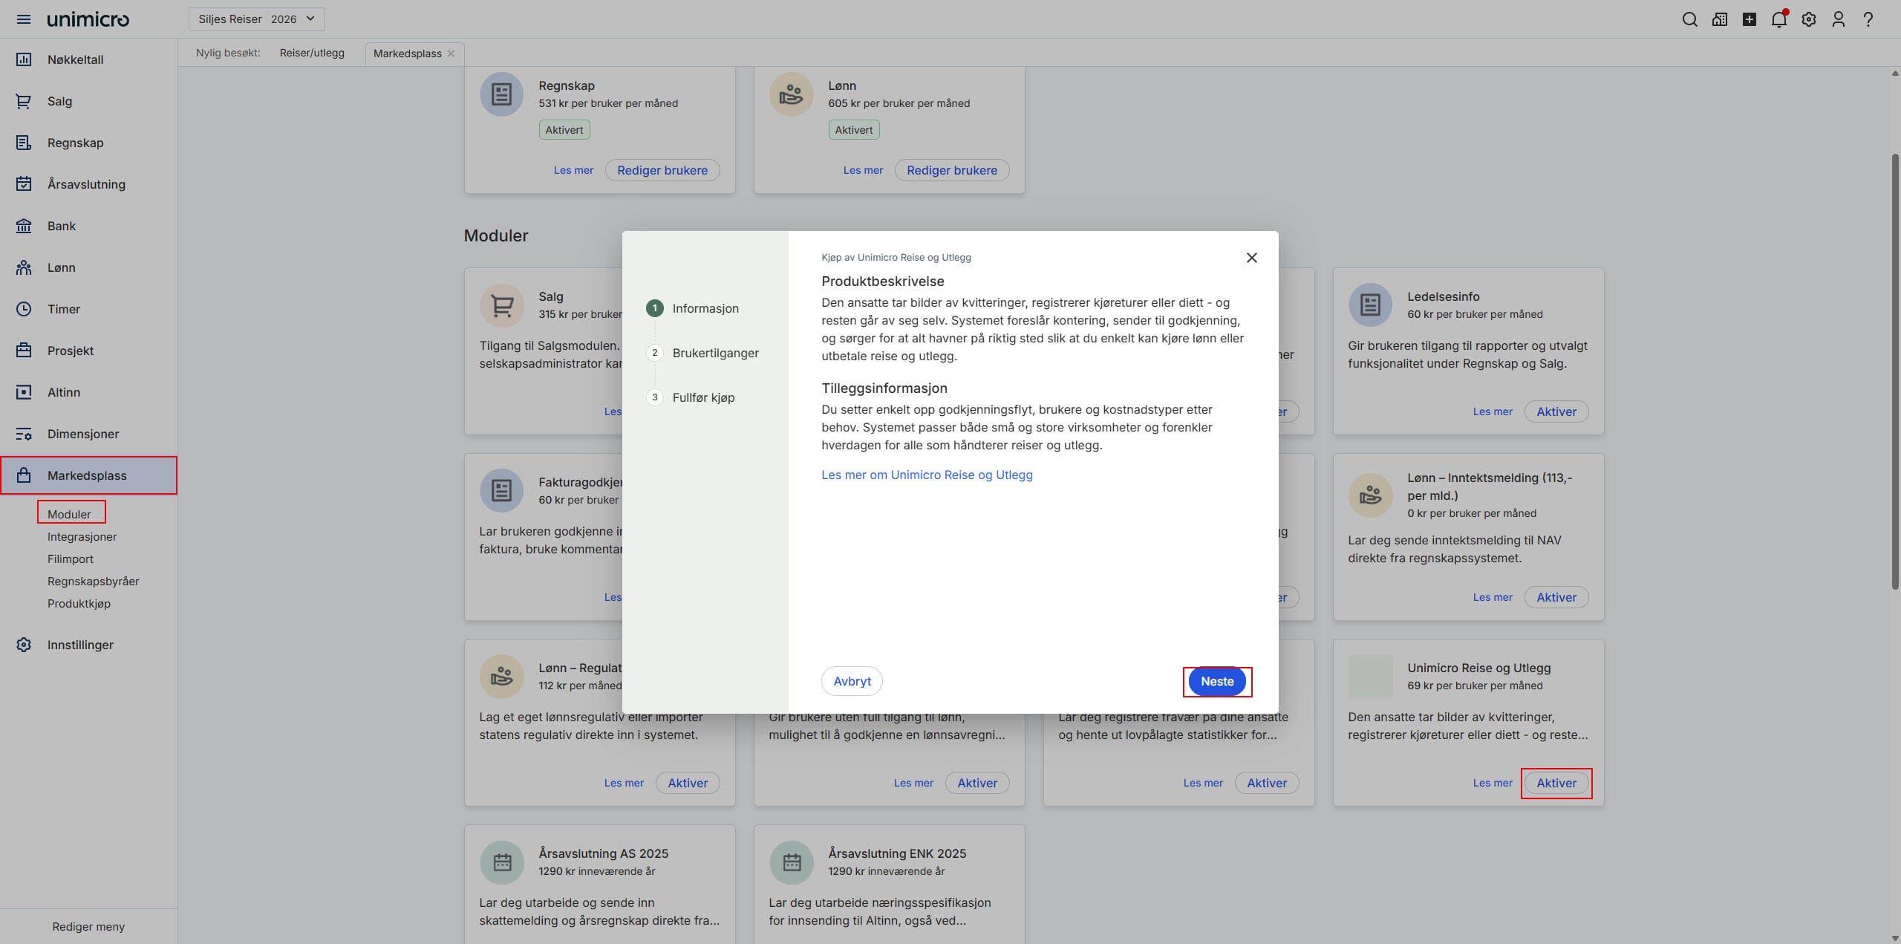Screen dimensions: 1901x944
Task: Click the help question mark icon
Action: point(1868,19)
